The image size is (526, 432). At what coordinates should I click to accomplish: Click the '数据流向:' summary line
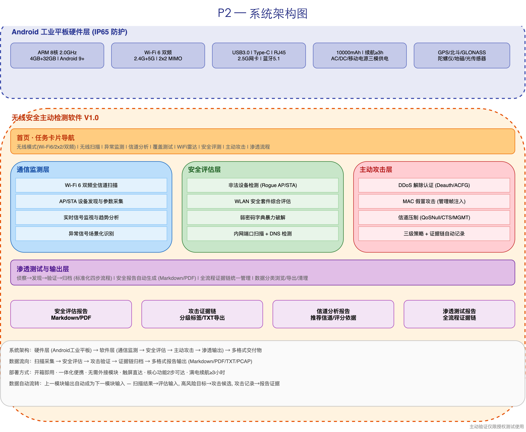click(131, 361)
